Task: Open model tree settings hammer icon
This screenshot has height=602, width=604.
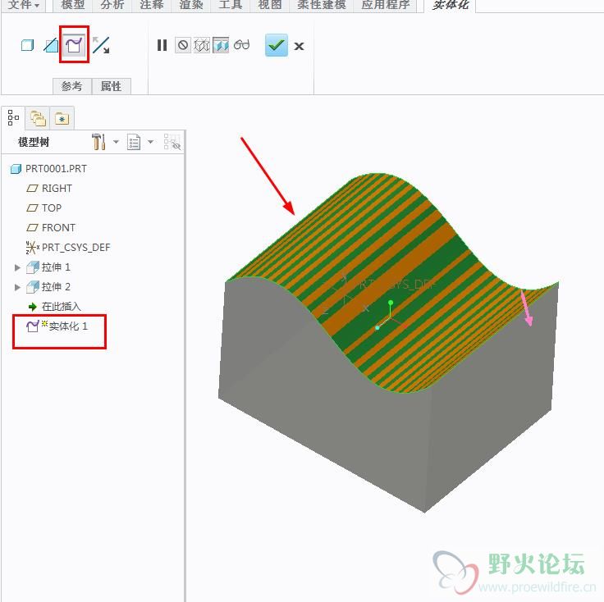Action: (99, 142)
